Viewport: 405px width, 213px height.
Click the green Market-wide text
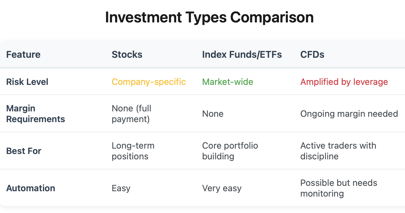(x=228, y=82)
